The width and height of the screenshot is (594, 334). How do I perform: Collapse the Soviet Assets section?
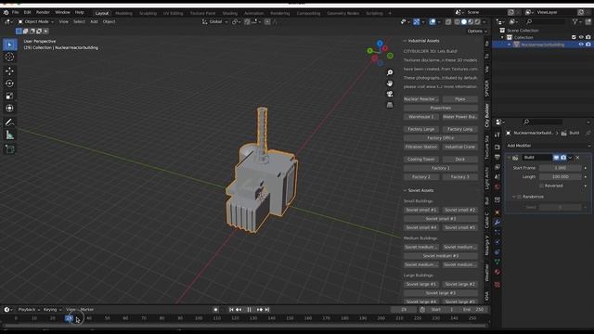(x=405, y=190)
